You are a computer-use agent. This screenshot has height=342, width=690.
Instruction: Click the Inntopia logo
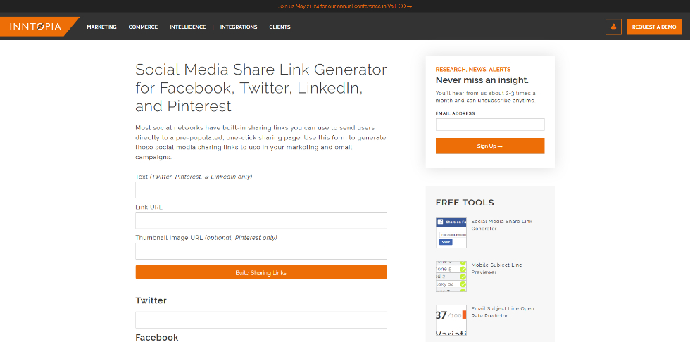coord(35,27)
